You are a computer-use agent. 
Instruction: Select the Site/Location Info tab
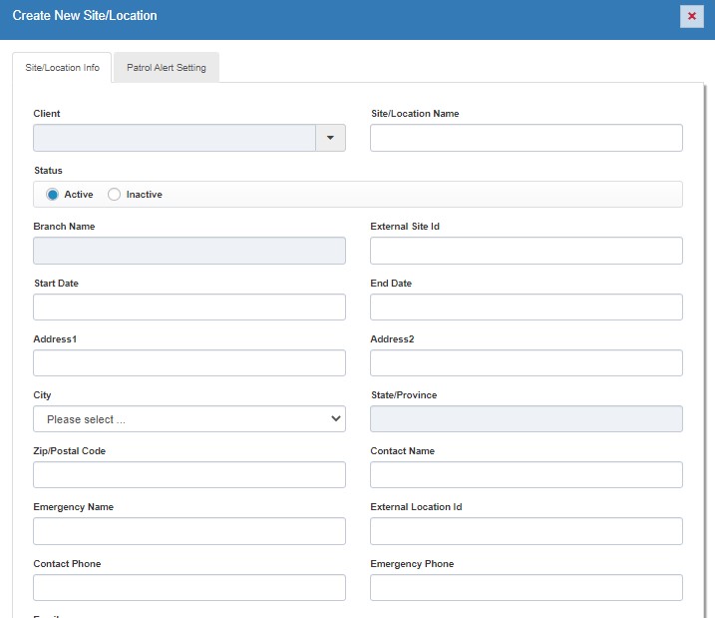tap(62, 68)
